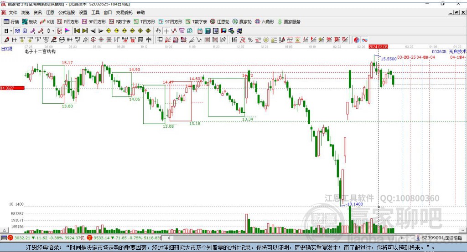Click the red 14.3627 price tag

tap(12, 88)
